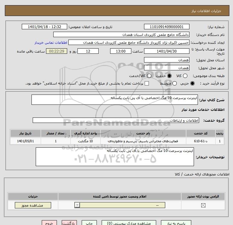This screenshot has width=233, height=225.
Task: Select the کالا/خدمت radio button
Action: (x=149, y=76)
